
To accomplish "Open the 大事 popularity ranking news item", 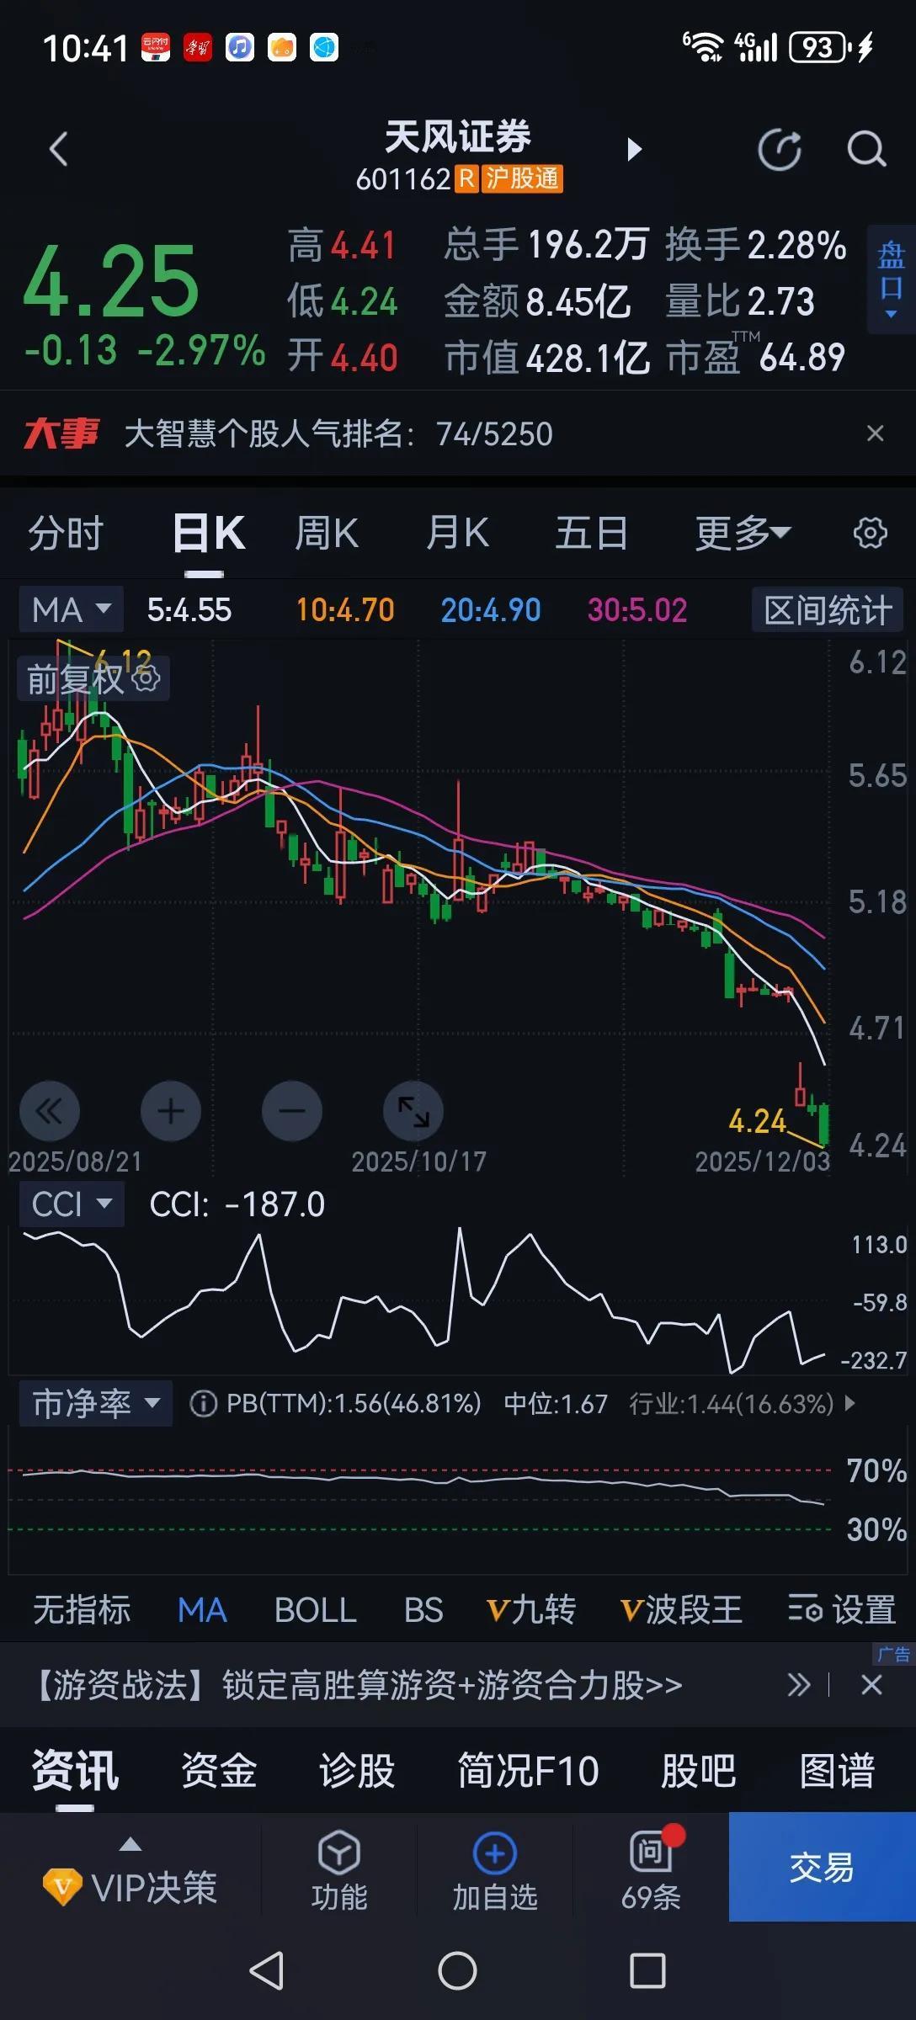I will pyautogui.click(x=338, y=434).
